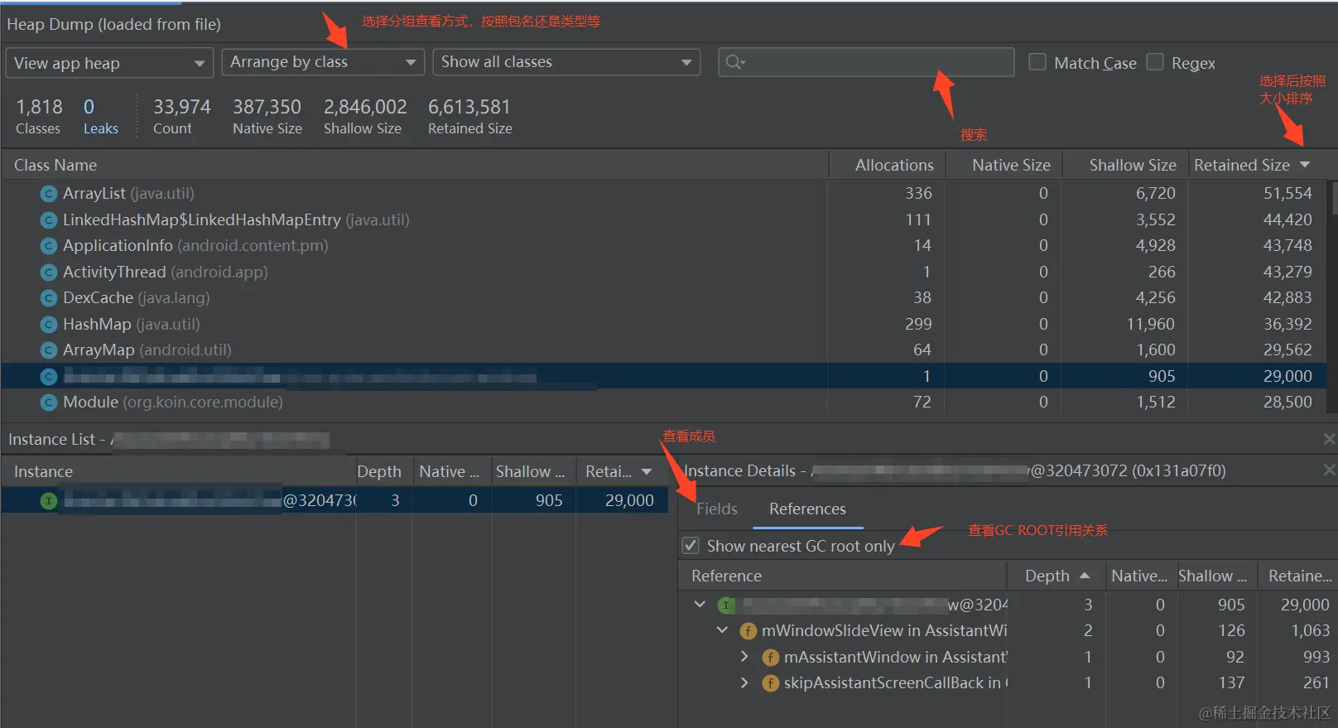
Task: Click the sort arrow on Retained Size column
Action: coord(1305,165)
